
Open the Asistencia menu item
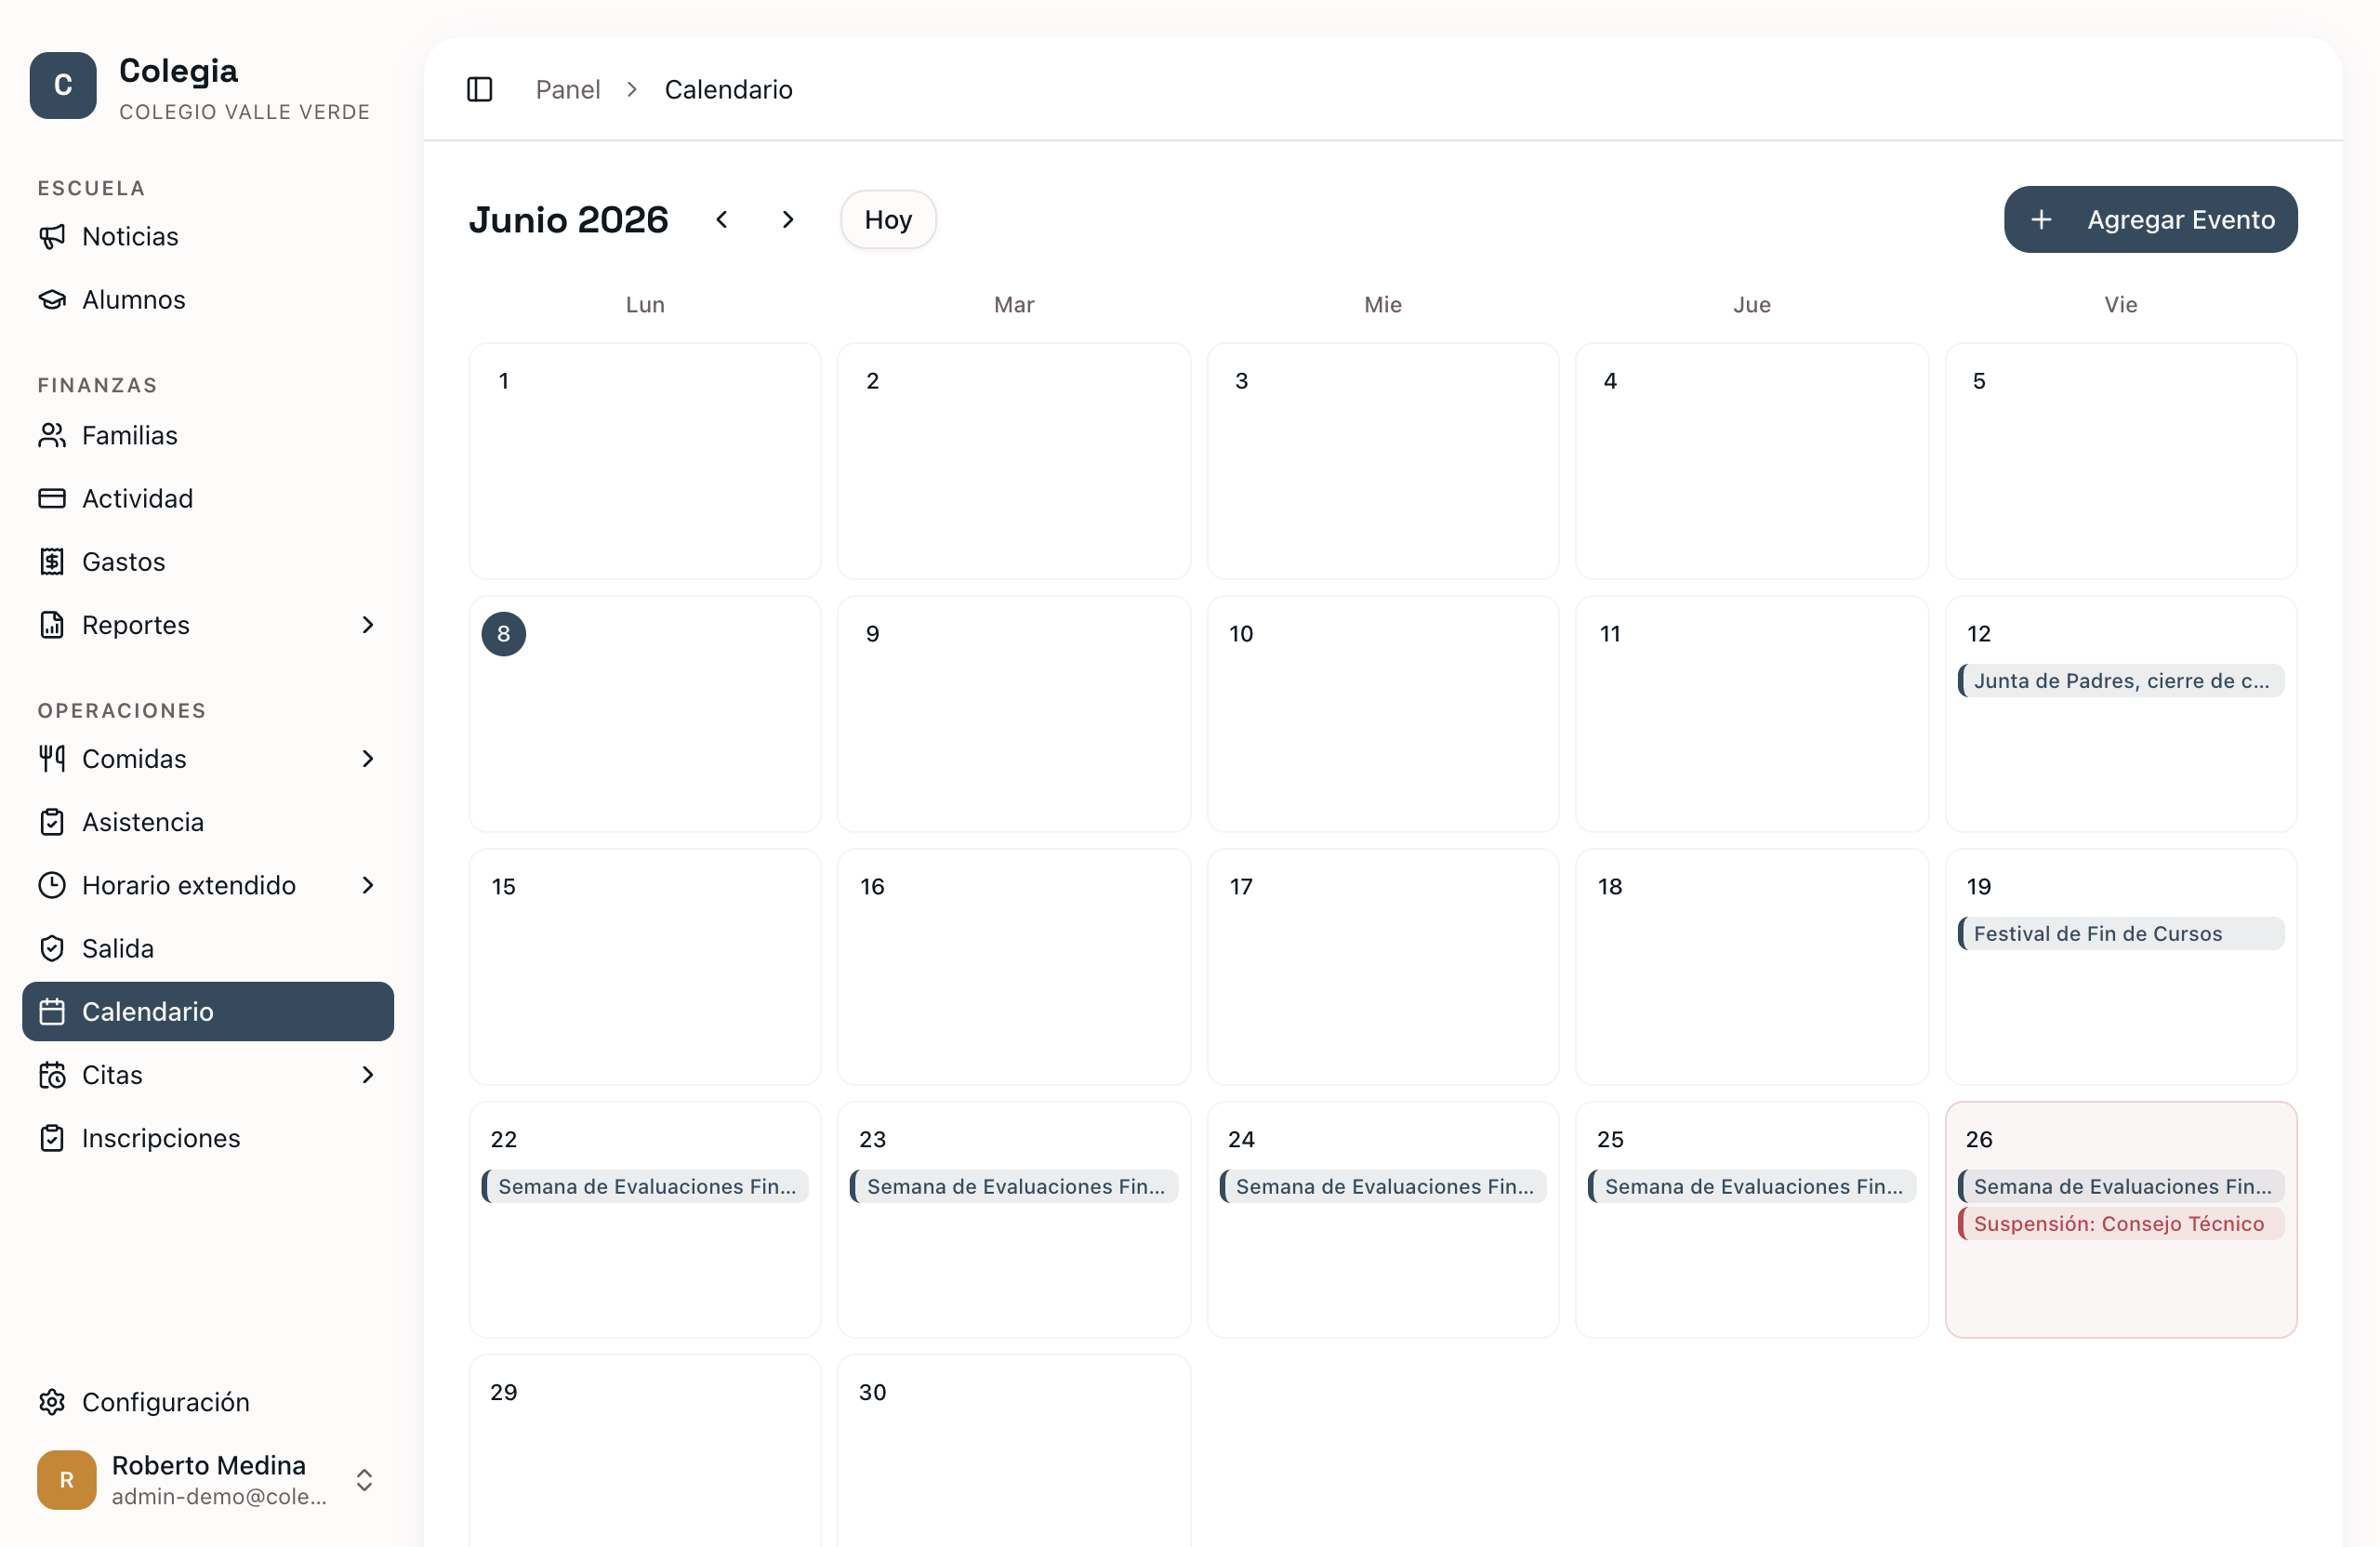[x=208, y=821]
